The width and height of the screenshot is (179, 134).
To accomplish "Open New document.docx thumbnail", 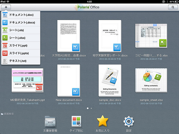I will coord(69,80).
